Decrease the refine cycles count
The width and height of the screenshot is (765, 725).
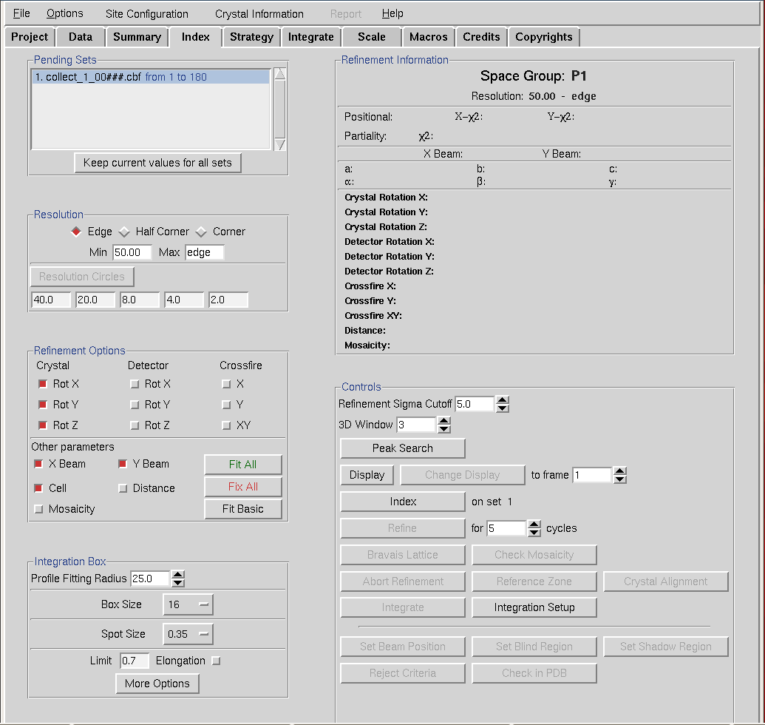click(x=534, y=533)
